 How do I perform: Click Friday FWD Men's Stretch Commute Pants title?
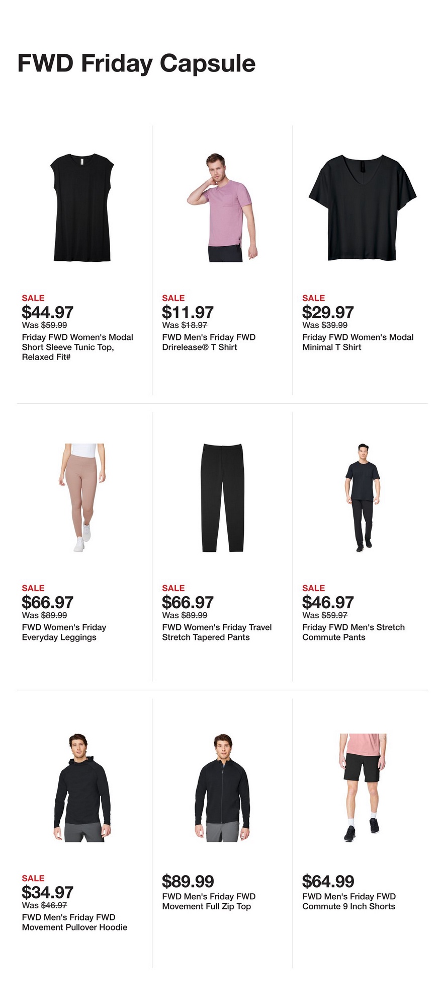[353, 632]
